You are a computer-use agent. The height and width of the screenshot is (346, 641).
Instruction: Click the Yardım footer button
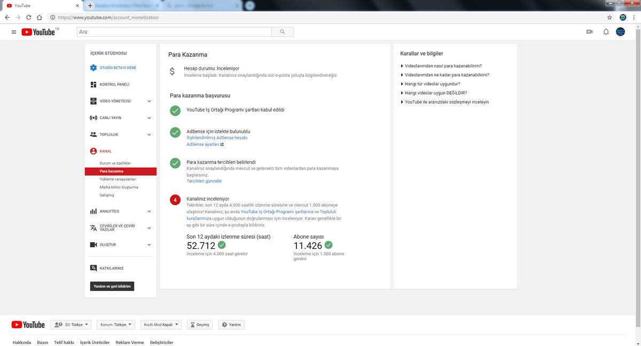[x=231, y=325]
